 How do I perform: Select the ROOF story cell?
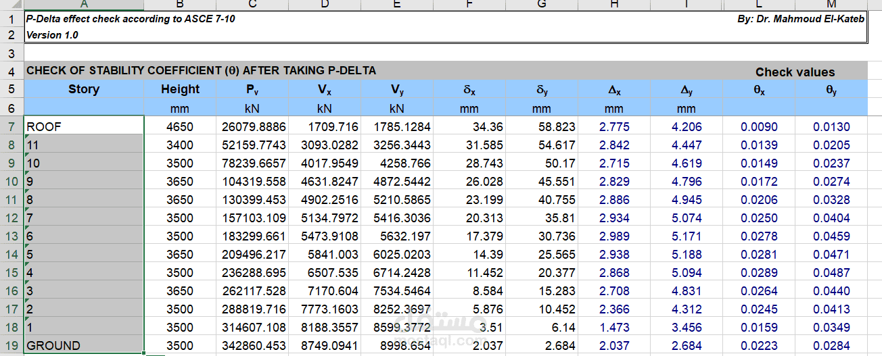tap(84, 126)
